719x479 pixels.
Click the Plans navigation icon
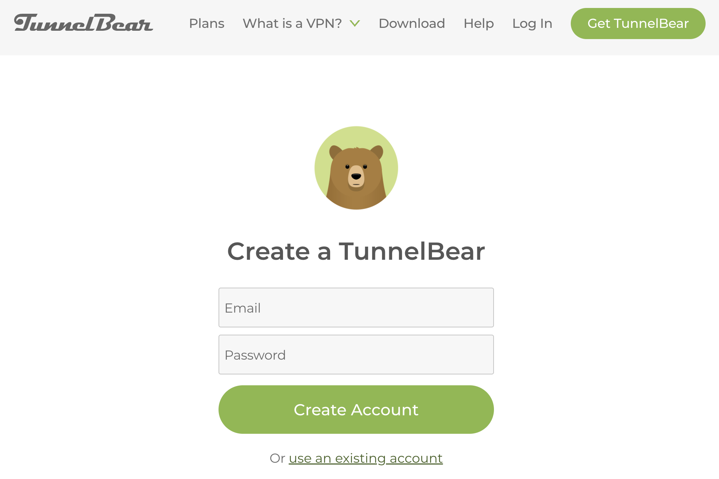(x=207, y=23)
